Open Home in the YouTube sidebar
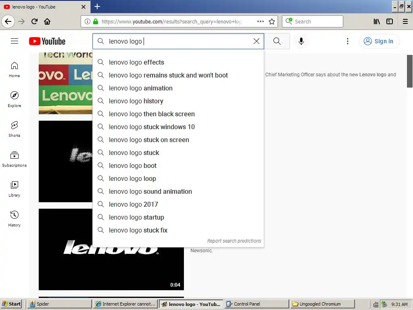Screen dimensions: 413x310 (x=14, y=69)
